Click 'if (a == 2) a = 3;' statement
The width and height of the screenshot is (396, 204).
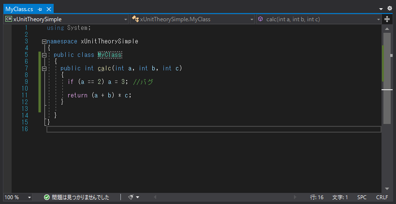[98, 82]
